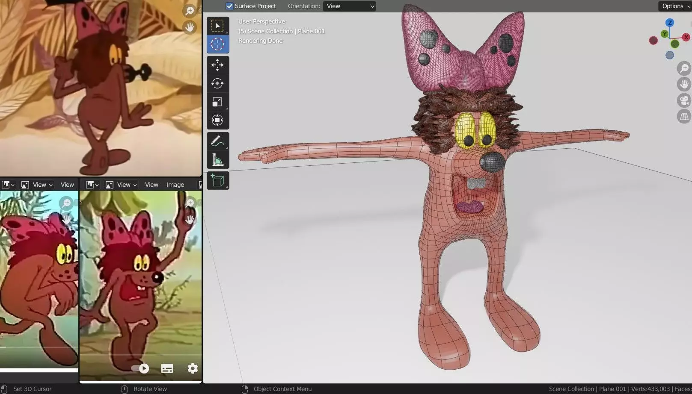Pick the Rotate tool
This screenshot has width=692, height=394.
coord(217,83)
